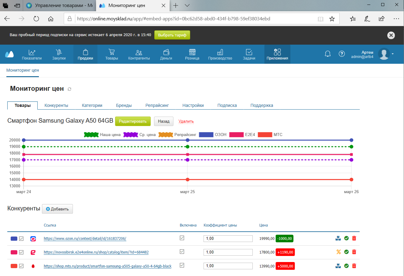Click green check status icon in shop.mts.ru row
This screenshot has height=276, width=404.
coord(346,266)
